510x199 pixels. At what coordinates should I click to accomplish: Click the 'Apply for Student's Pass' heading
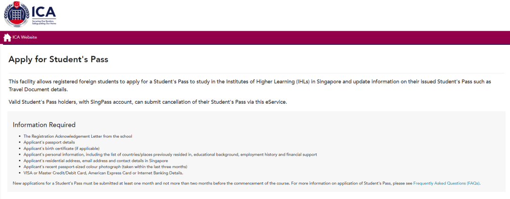[58, 59]
